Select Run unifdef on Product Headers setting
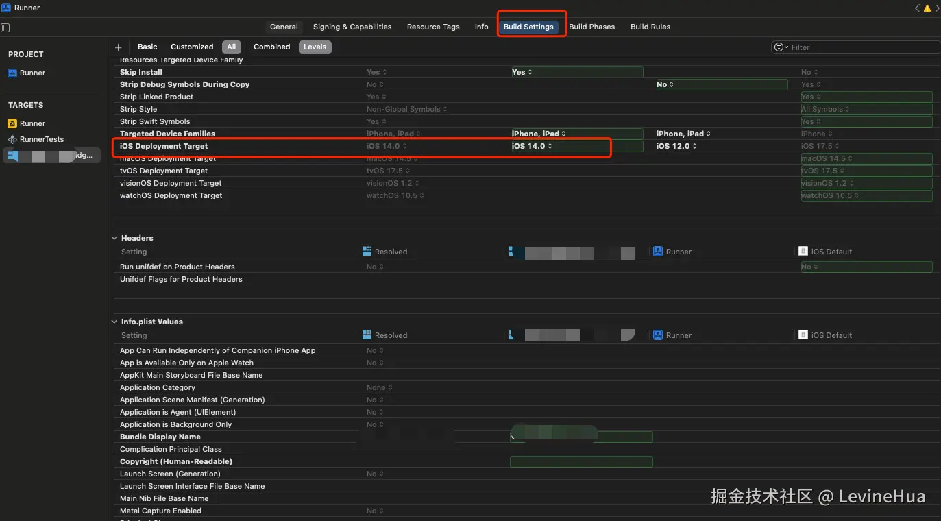941x521 pixels. [178, 267]
